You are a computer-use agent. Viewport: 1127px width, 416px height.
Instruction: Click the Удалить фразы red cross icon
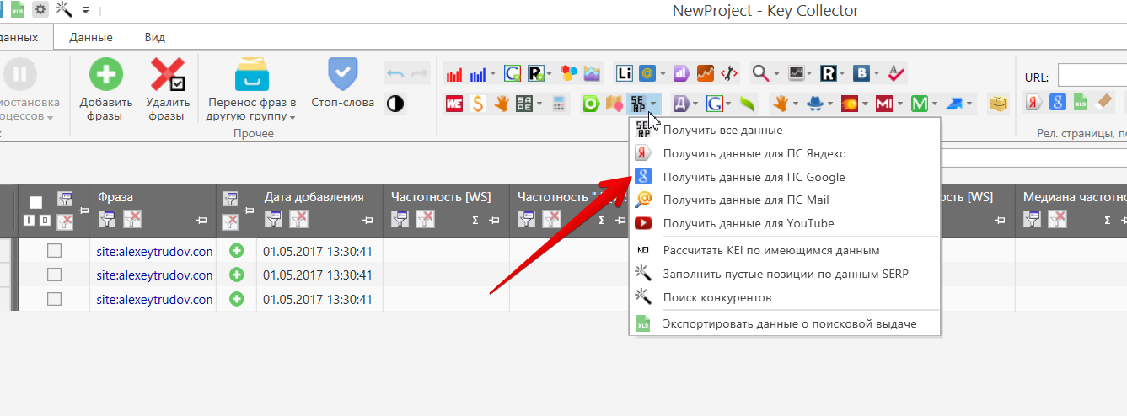tap(167, 75)
